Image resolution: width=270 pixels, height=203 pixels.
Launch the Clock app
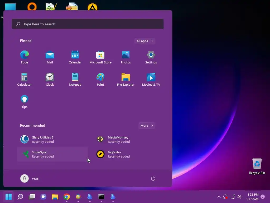50,80
